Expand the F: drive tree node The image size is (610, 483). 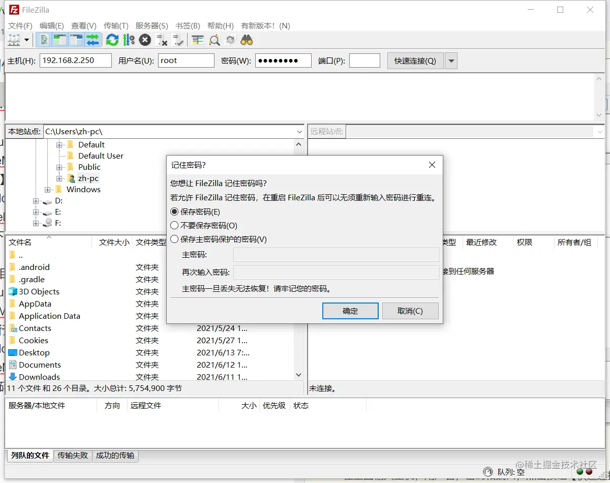coord(36,223)
